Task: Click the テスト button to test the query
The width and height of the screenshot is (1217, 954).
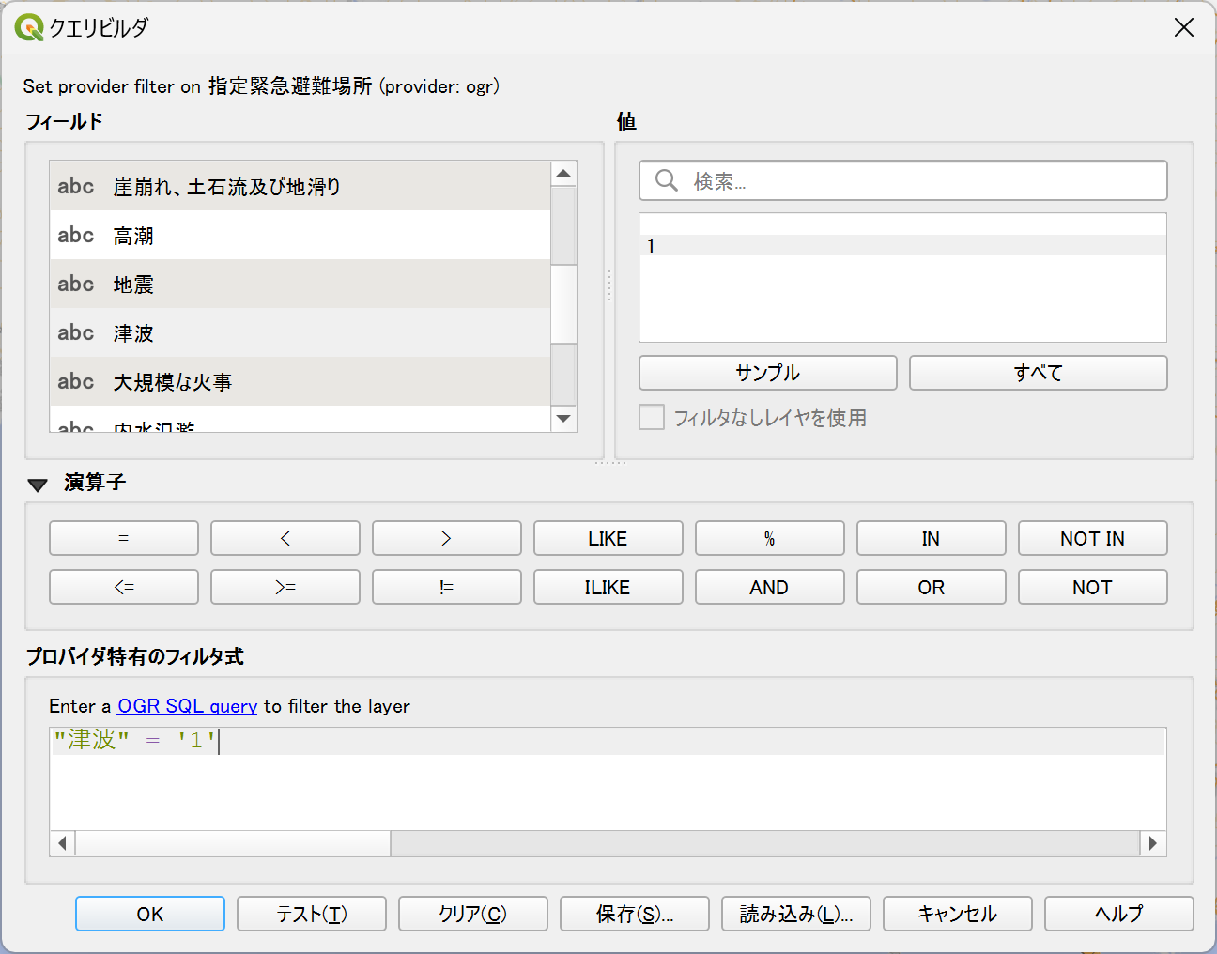Action: click(312, 914)
